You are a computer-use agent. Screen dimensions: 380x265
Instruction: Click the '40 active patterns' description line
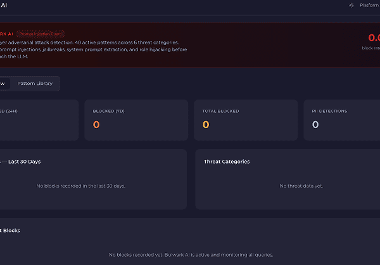click(89, 42)
